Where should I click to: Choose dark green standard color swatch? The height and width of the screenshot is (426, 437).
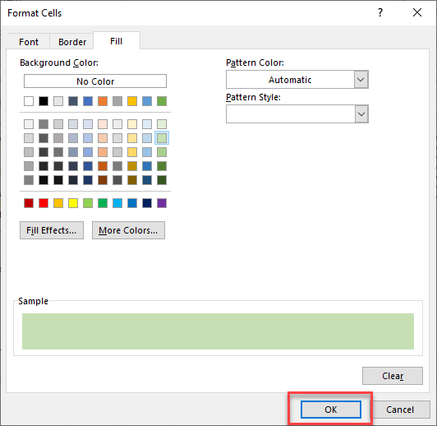pos(103,203)
